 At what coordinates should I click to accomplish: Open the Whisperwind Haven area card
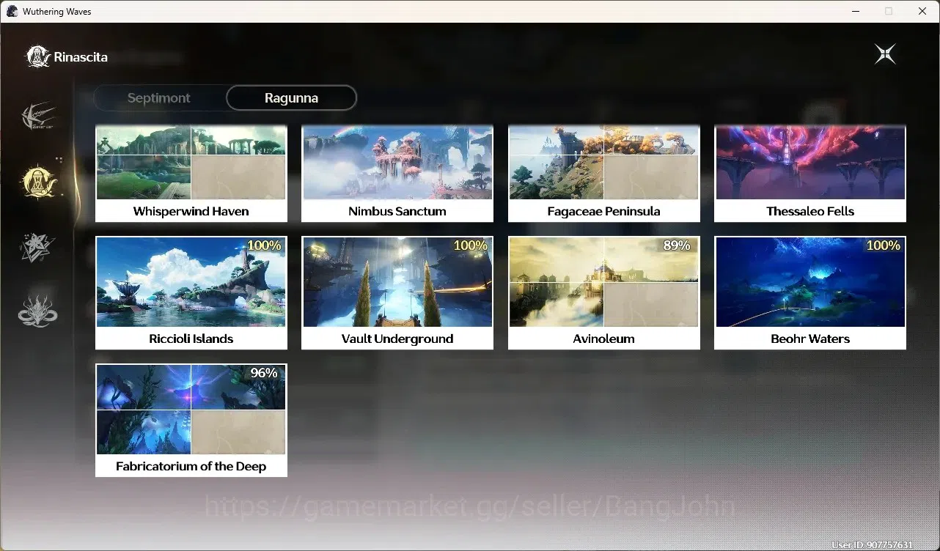191,174
